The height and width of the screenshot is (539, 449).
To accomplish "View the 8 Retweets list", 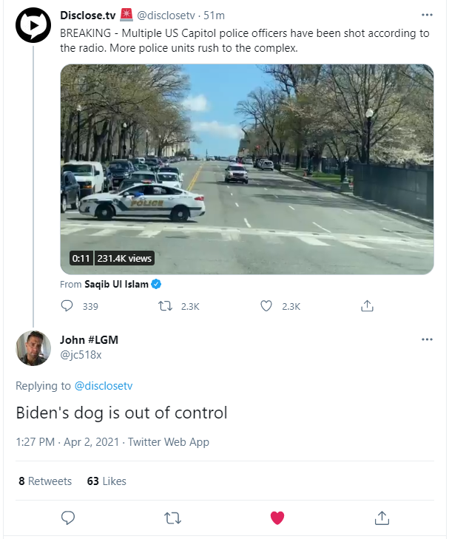I will 45,481.
